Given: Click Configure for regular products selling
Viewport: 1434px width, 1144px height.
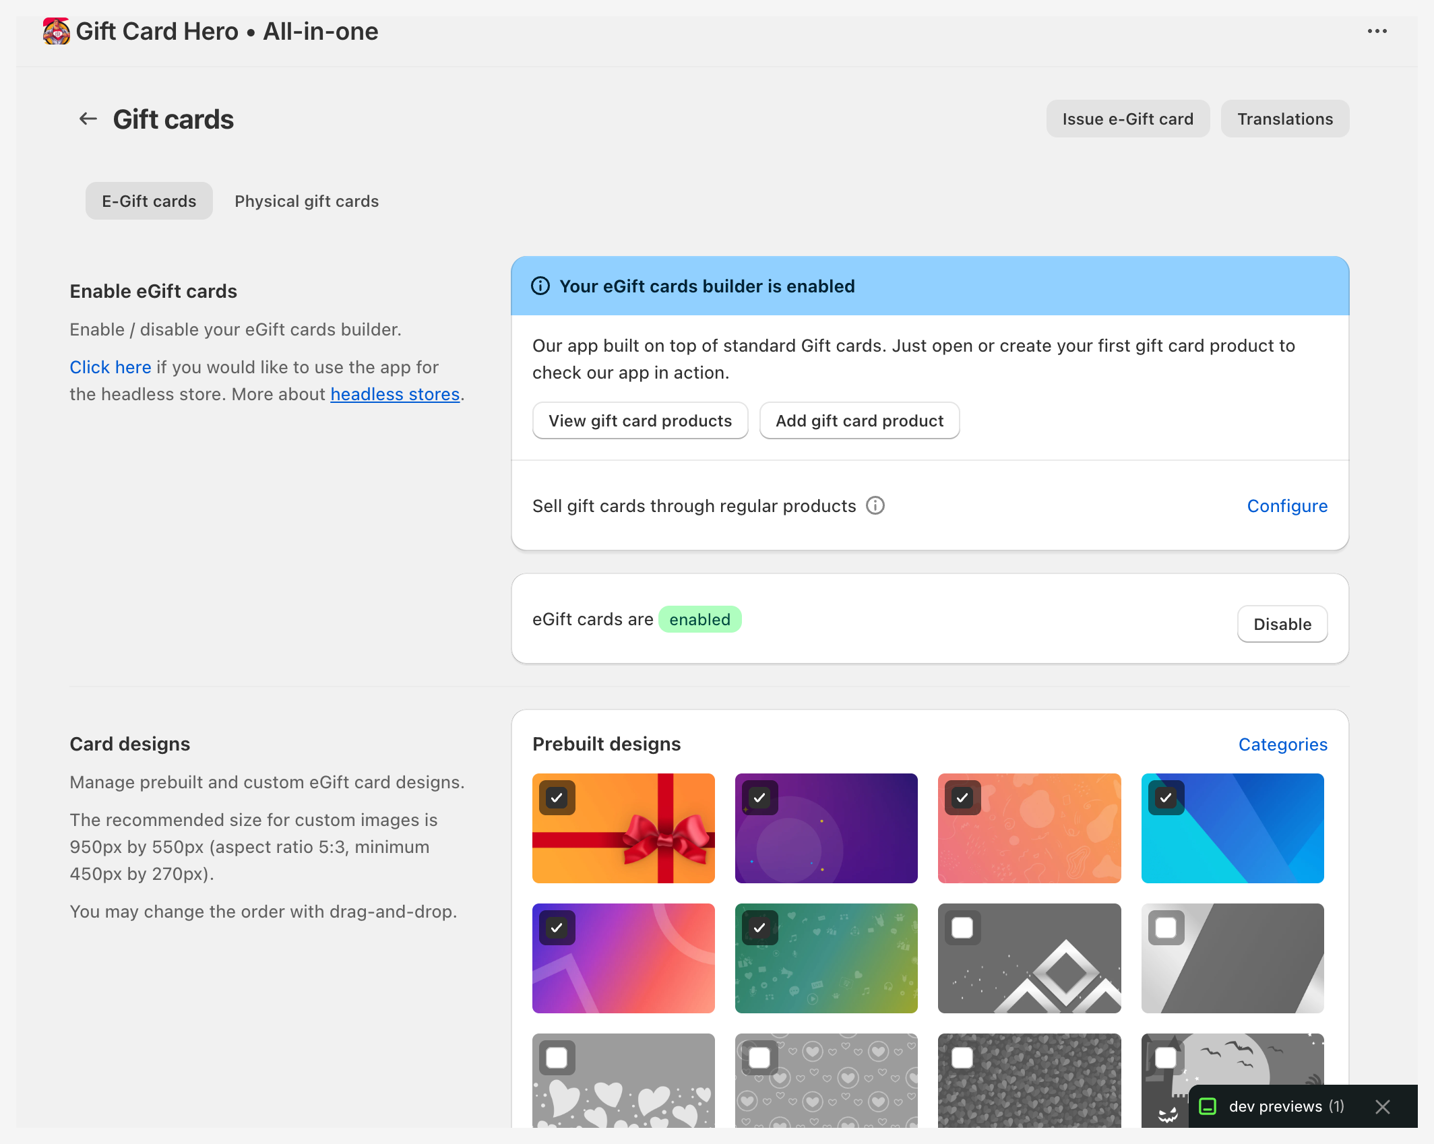Looking at the screenshot, I should point(1286,506).
